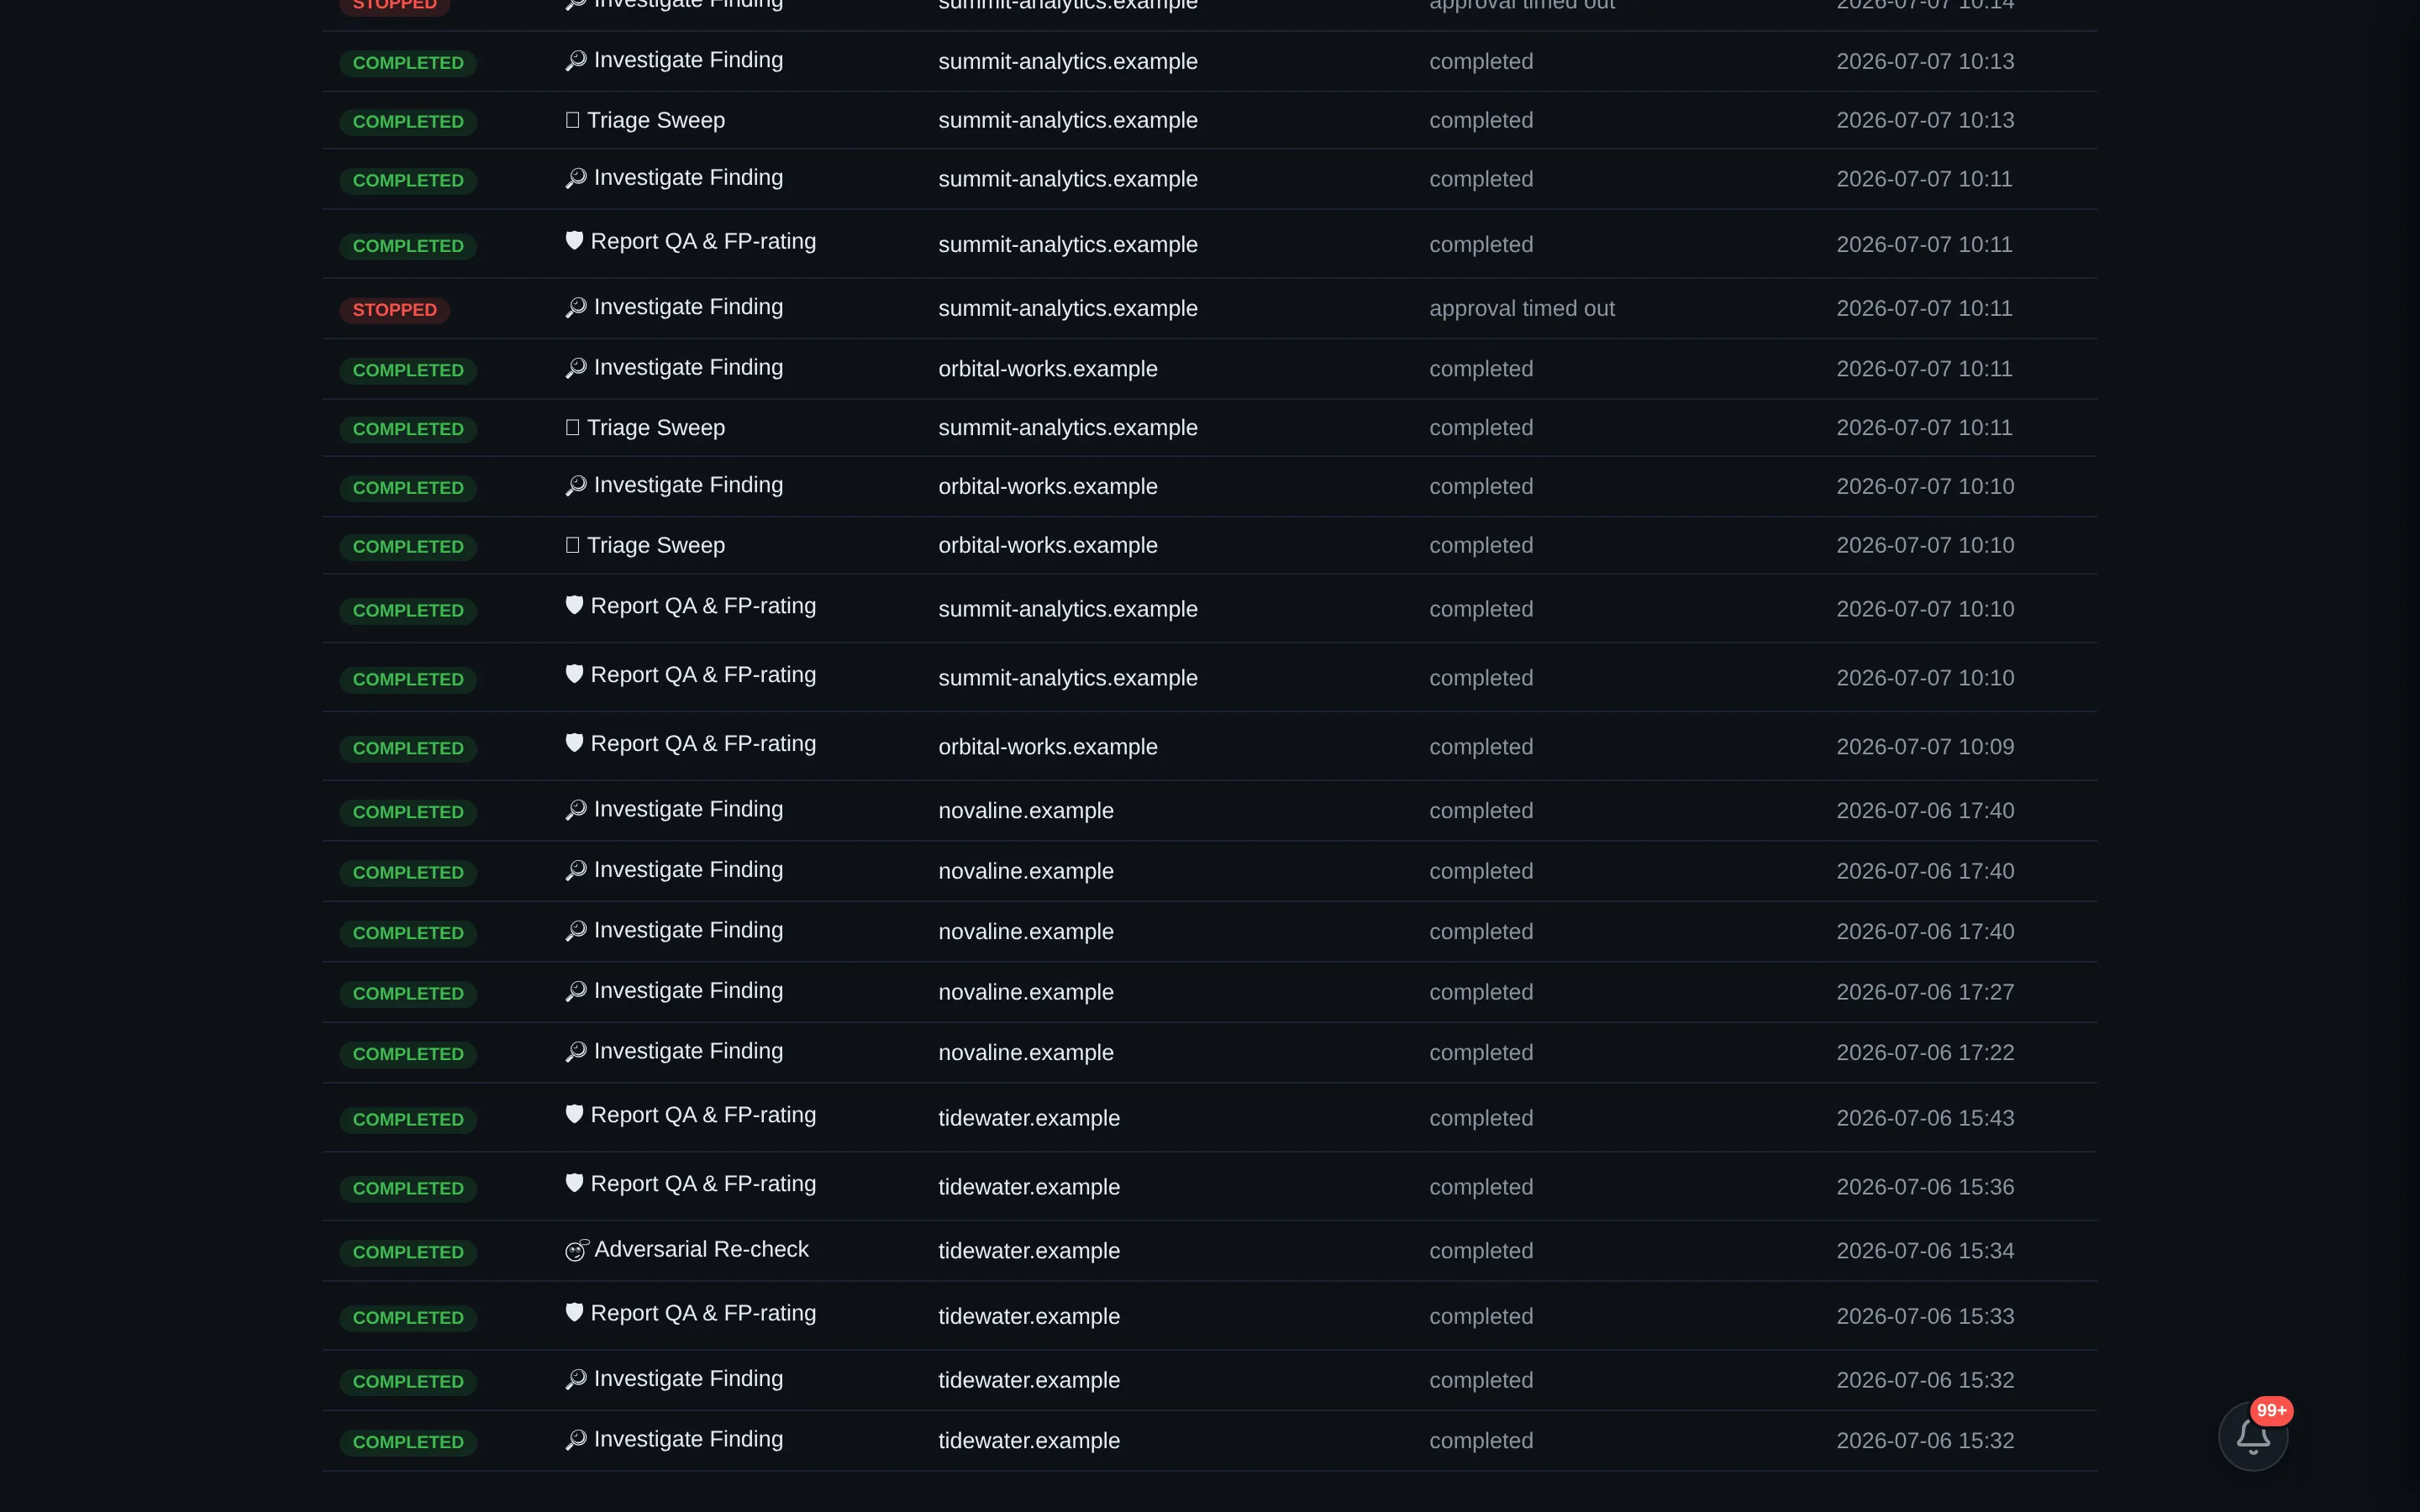Image resolution: width=2420 pixels, height=1512 pixels.
Task: Click the STOPPED badge dated 10:11
Action: pyautogui.click(x=395, y=310)
